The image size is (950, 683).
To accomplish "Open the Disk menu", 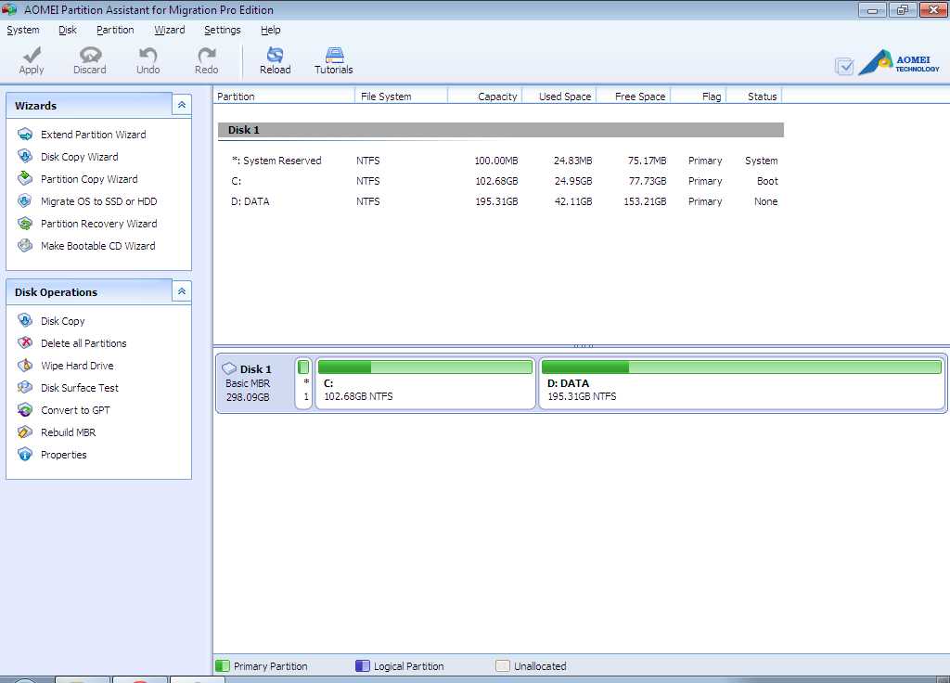I will point(67,30).
